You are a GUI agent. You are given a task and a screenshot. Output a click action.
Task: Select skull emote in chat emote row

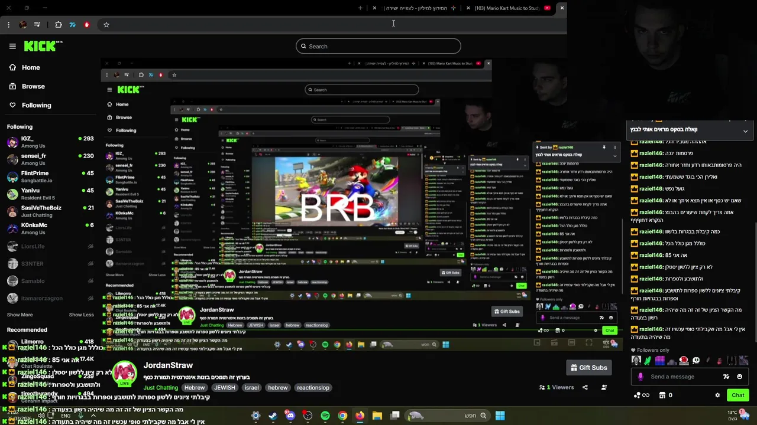(x=696, y=360)
